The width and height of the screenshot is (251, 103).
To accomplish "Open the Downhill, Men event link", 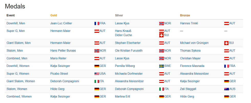I will tap(16, 23).
